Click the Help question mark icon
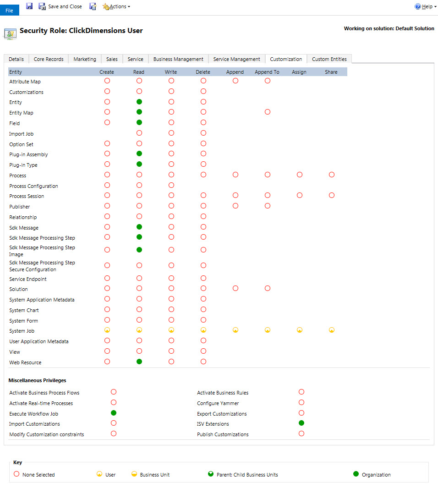 click(x=417, y=6)
